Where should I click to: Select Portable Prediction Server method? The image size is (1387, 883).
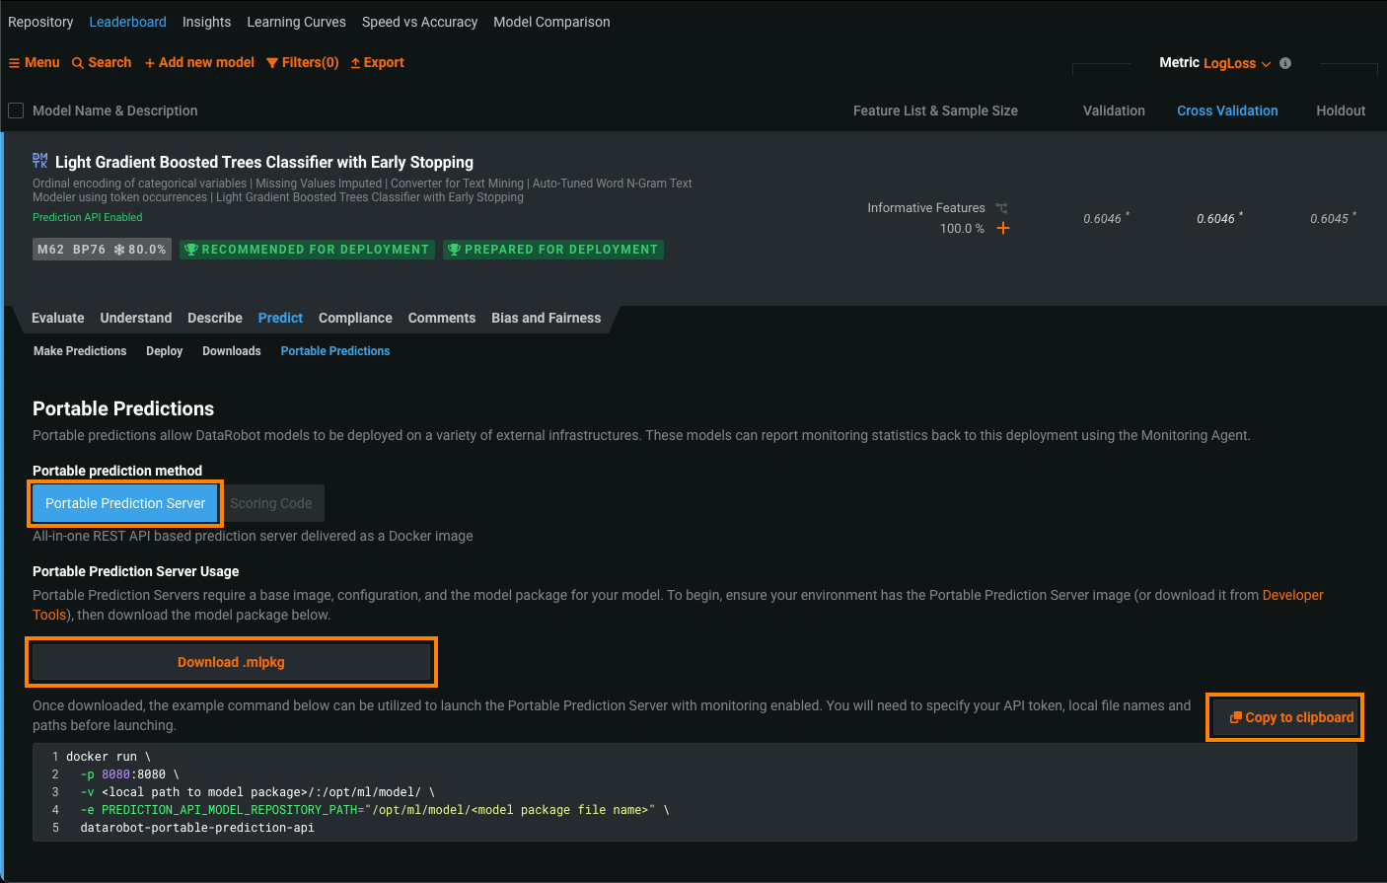pos(125,503)
